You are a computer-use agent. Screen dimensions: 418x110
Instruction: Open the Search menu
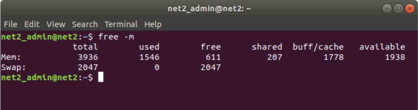click(x=85, y=24)
